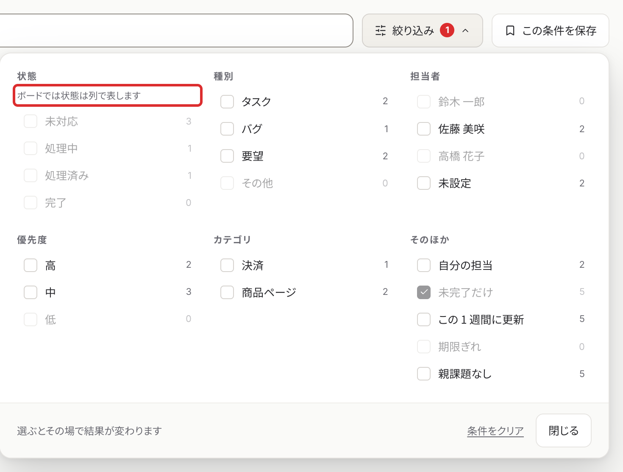Click the red active-filter count badge
623x472 pixels.
(x=447, y=30)
